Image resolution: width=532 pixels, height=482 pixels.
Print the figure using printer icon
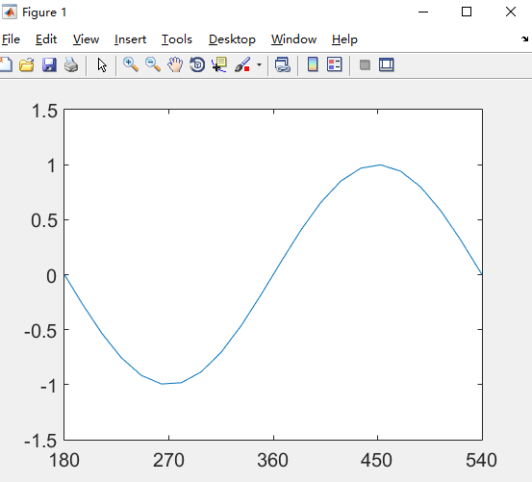tap(71, 64)
